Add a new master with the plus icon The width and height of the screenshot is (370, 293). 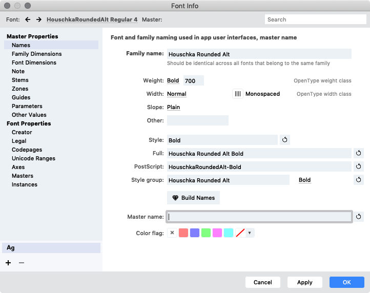8,263
